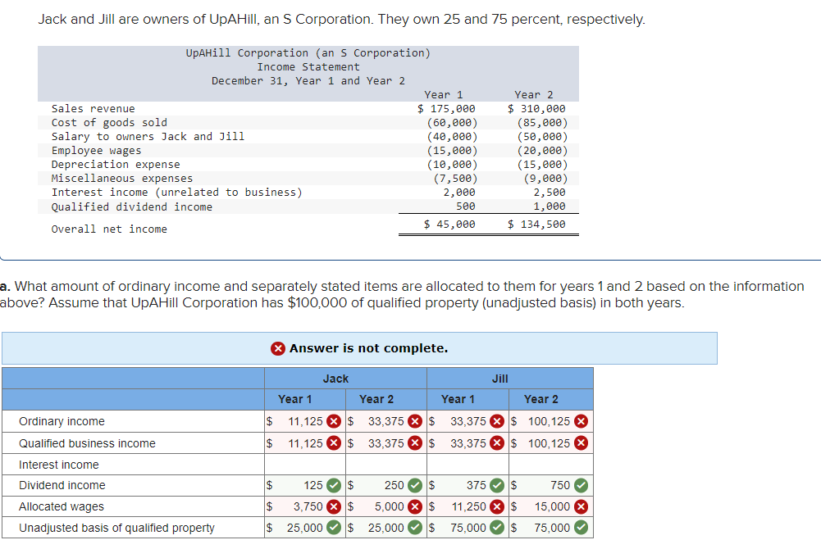Edit Jack Year 1 allocated wages value 3,750
The image size is (821, 549).
[308, 506]
